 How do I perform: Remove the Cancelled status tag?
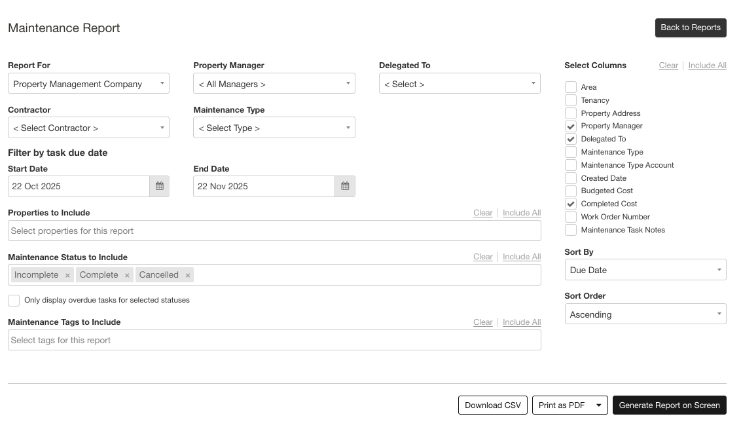coord(188,276)
